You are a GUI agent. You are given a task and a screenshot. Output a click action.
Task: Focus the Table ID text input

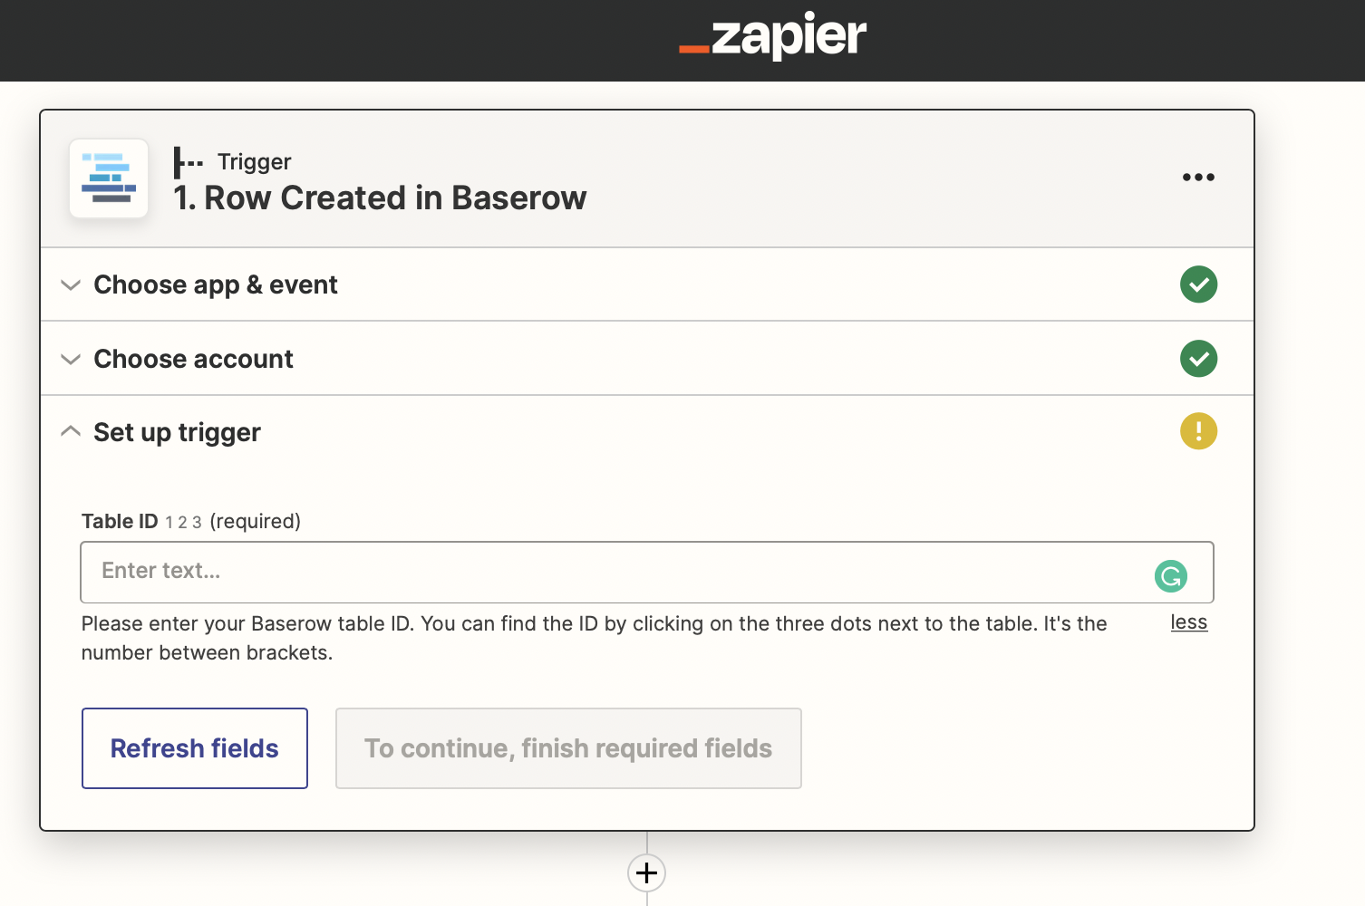tap(616, 572)
